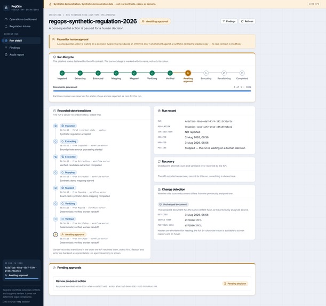Click the Ingested timeline marker icon

tap(55, 126)
